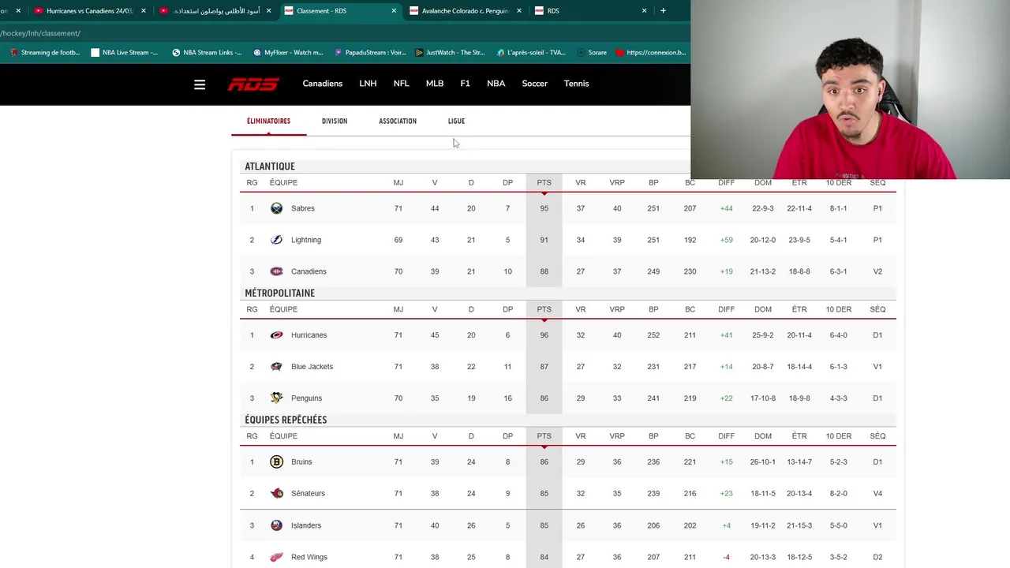
Task: Open the Bruins team link
Action: click(301, 462)
